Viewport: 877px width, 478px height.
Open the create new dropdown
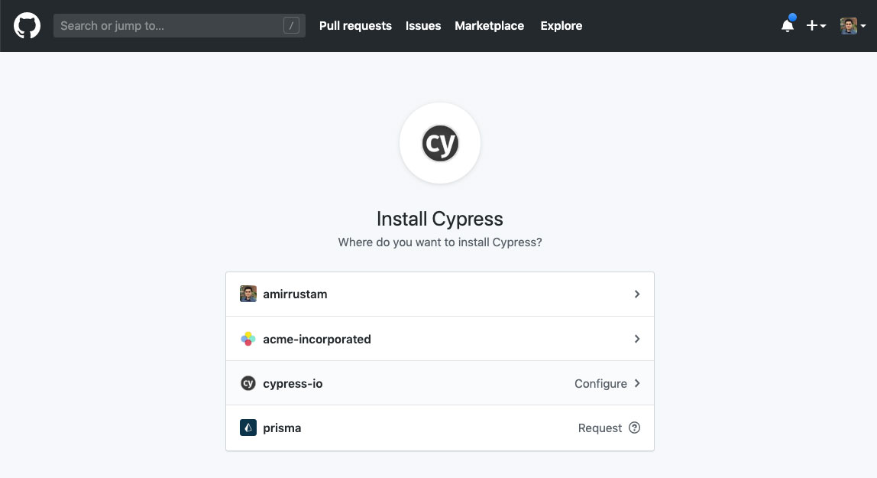(x=816, y=25)
